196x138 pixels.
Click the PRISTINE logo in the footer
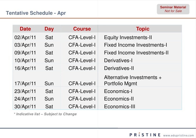pyautogui.click(x=145, y=135)
